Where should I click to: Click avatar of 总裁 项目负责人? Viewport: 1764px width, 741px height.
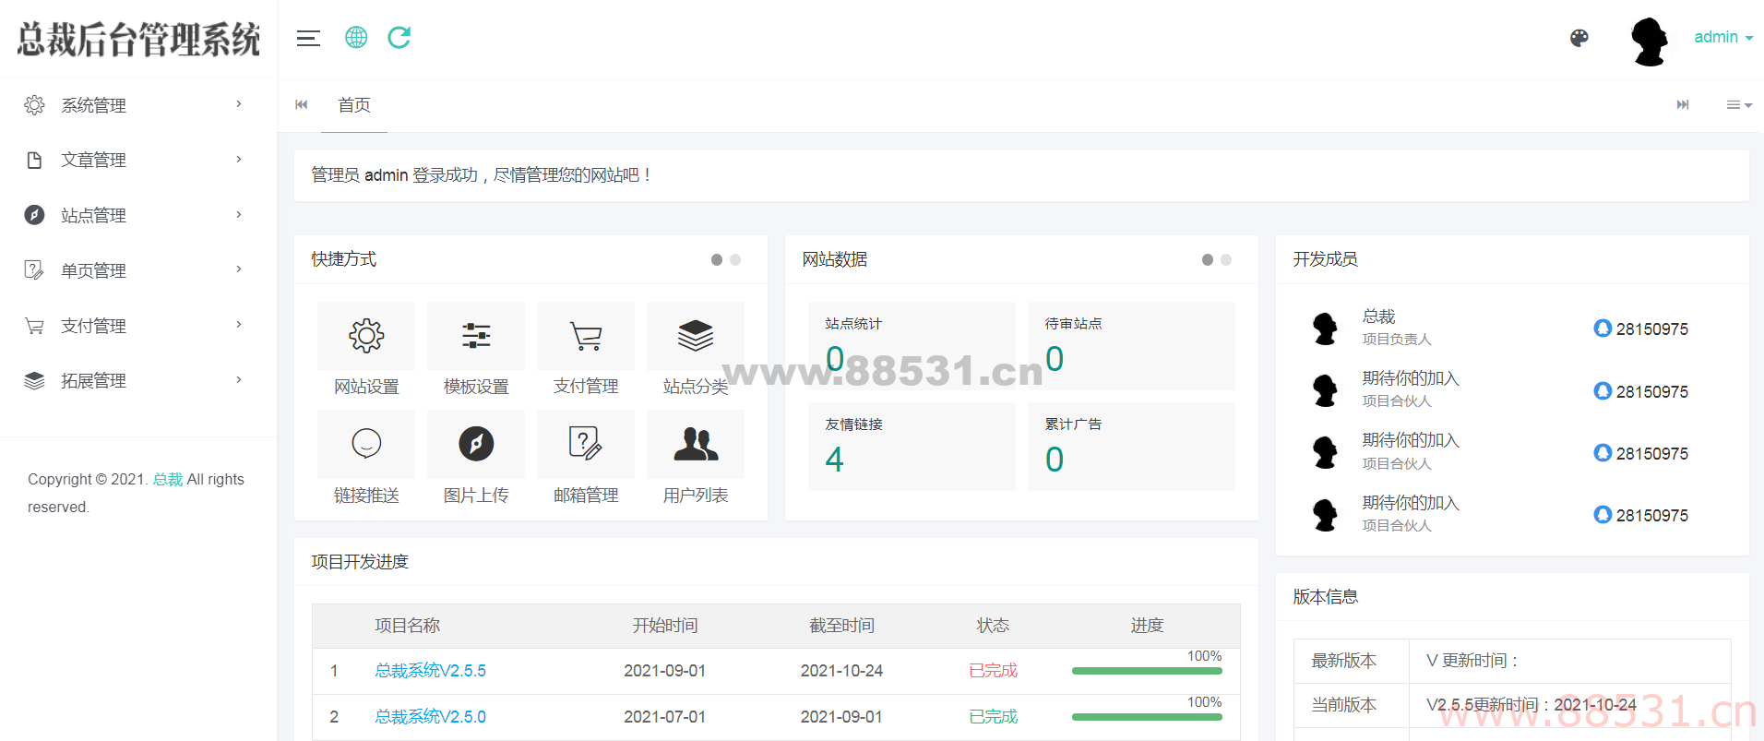pos(1326,328)
